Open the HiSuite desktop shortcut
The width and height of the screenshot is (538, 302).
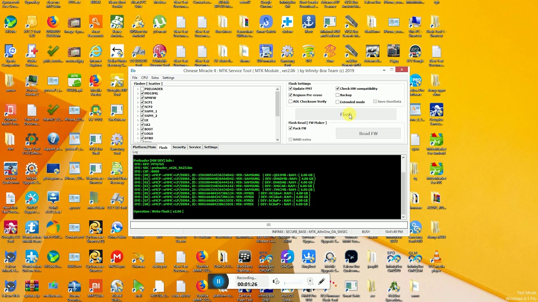pyautogui.click(x=11, y=24)
